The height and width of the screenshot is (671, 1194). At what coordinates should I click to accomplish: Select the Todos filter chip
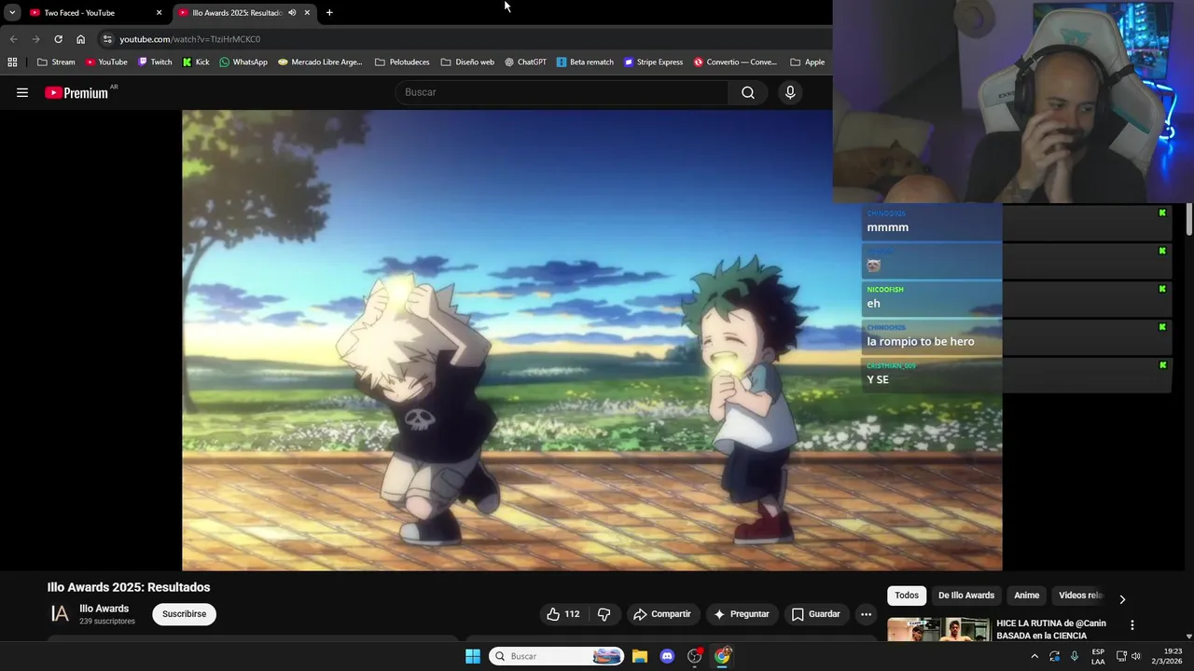pyautogui.click(x=907, y=596)
